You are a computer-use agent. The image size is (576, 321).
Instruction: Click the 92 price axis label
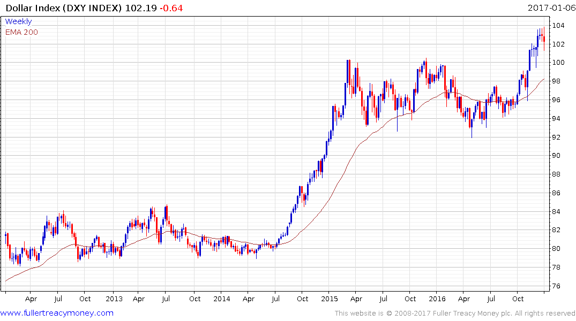click(556, 137)
